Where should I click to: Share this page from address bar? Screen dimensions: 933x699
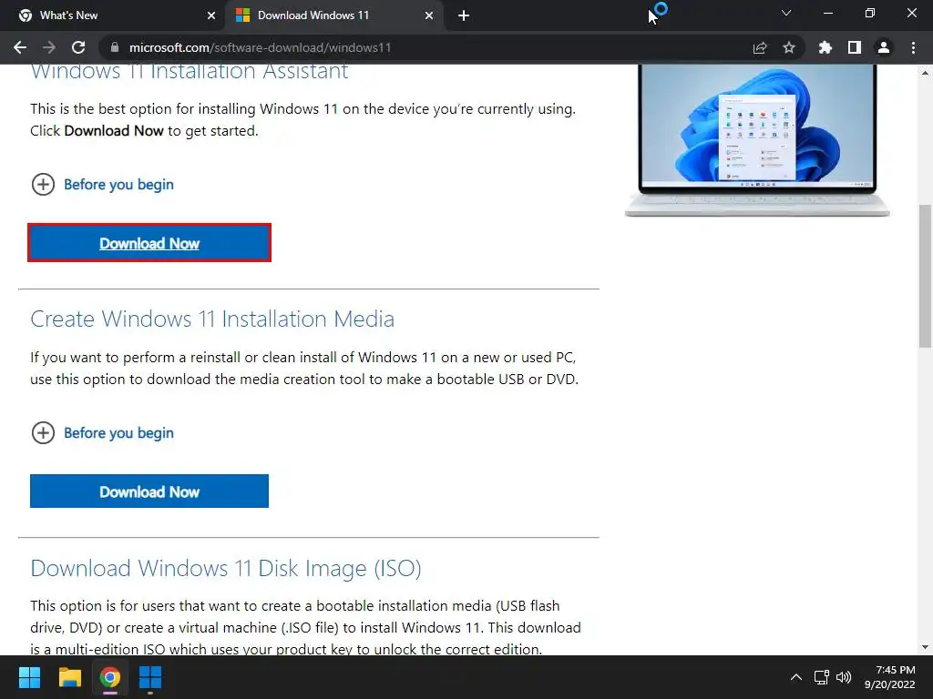[x=760, y=47]
